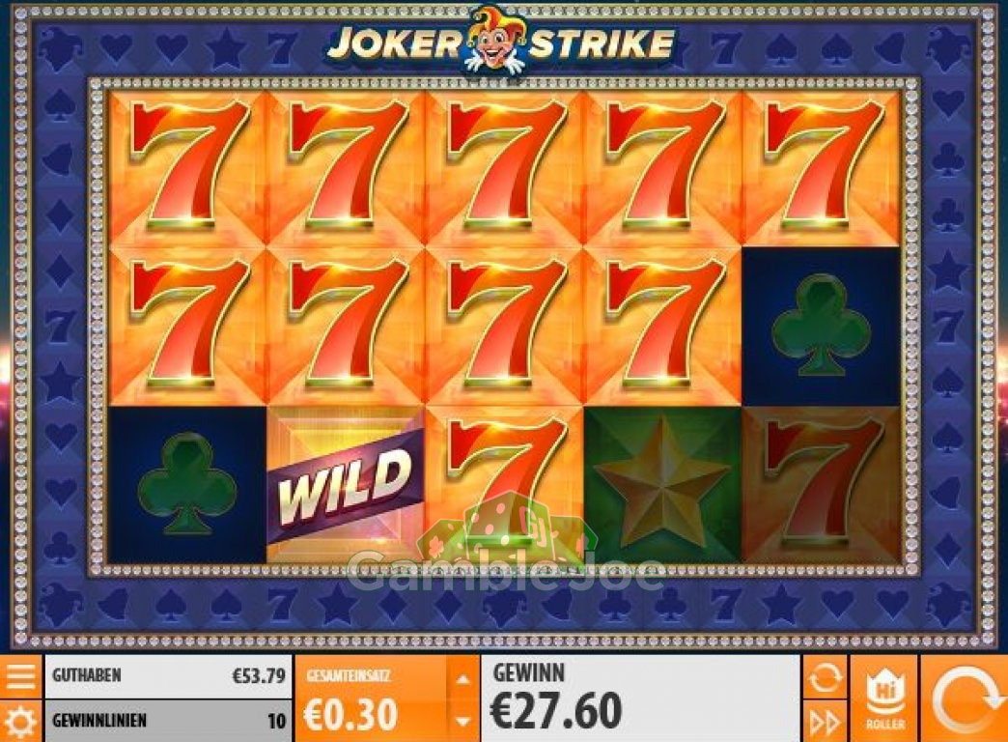This screenshot has height=742, width=1008.
Task: Click the top-left red seven symbol
Action: click(x=187, y=168)
